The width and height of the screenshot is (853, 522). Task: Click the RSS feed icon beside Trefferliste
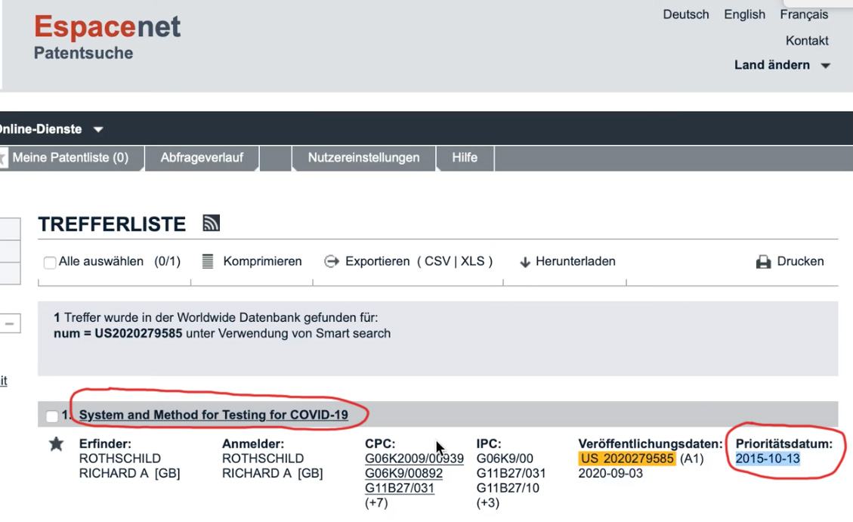click(212, 223)
